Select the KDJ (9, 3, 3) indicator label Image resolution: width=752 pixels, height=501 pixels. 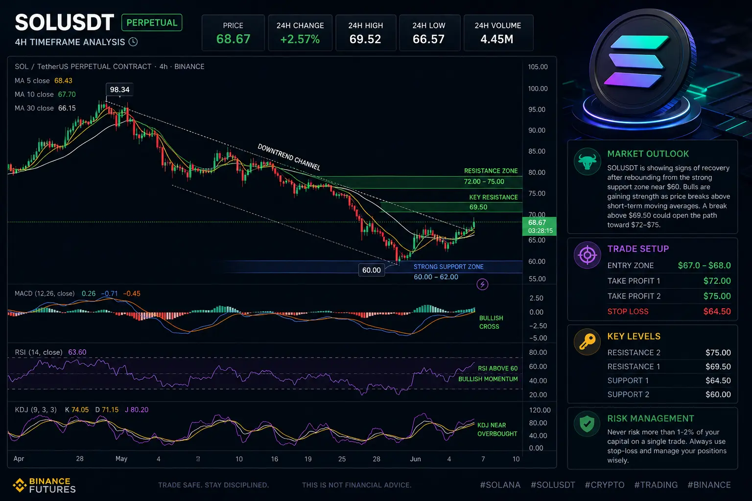36,410
